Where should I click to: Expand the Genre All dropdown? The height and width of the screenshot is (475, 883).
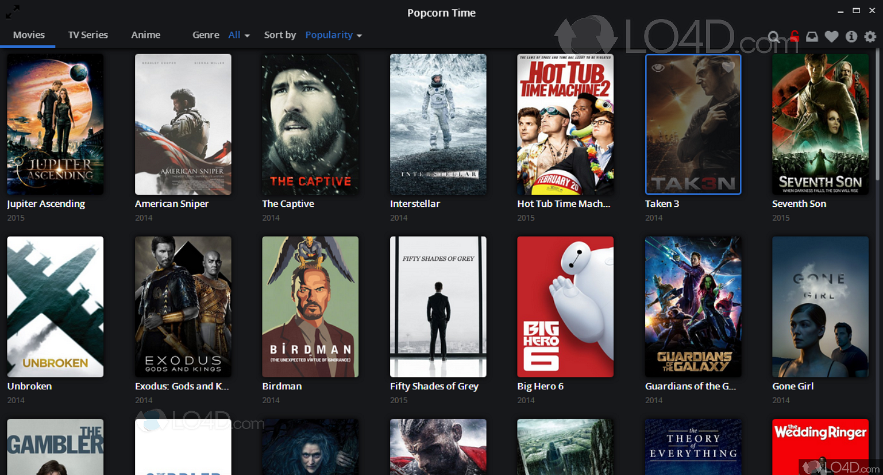tap(238, 35)
